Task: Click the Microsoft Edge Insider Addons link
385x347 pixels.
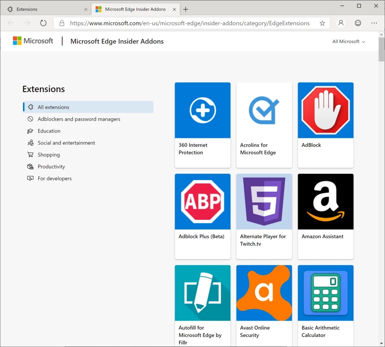Action: point(117,41)
